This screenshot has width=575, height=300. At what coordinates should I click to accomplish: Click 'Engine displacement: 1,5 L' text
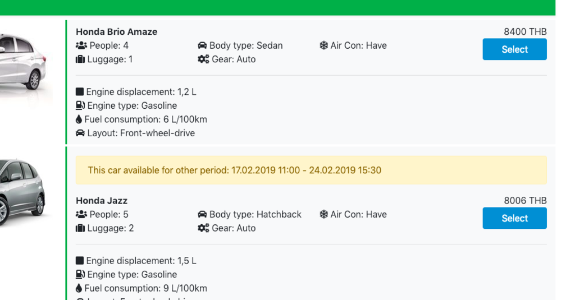pos(141,260)
